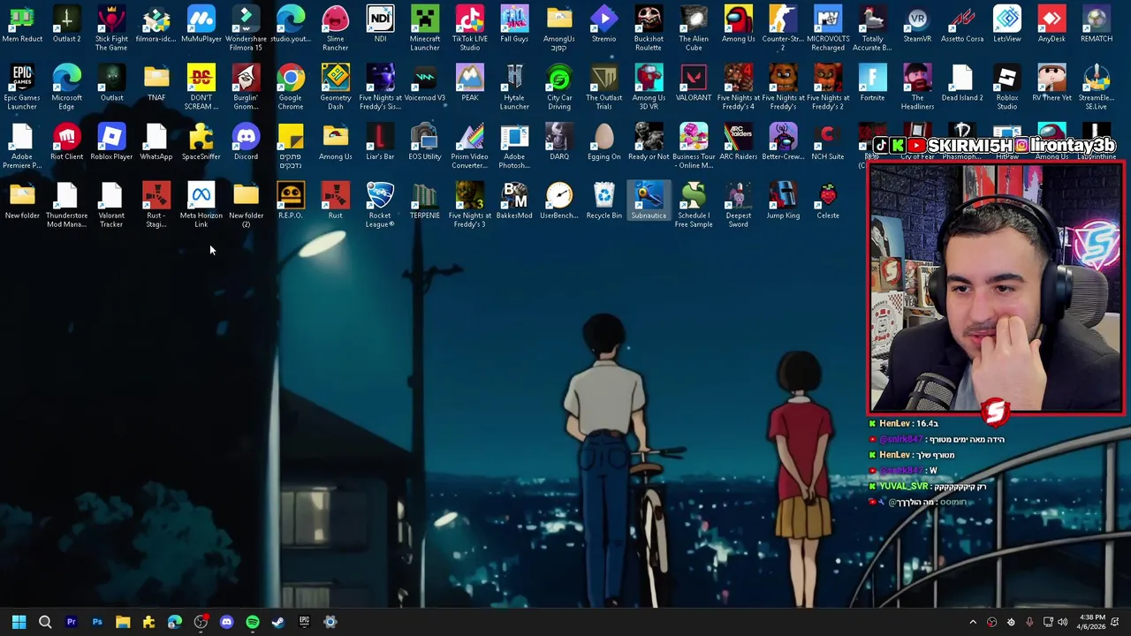Click the SpaceSniffer desktop icon
The image size is (1131, 636).
[201, 142]
